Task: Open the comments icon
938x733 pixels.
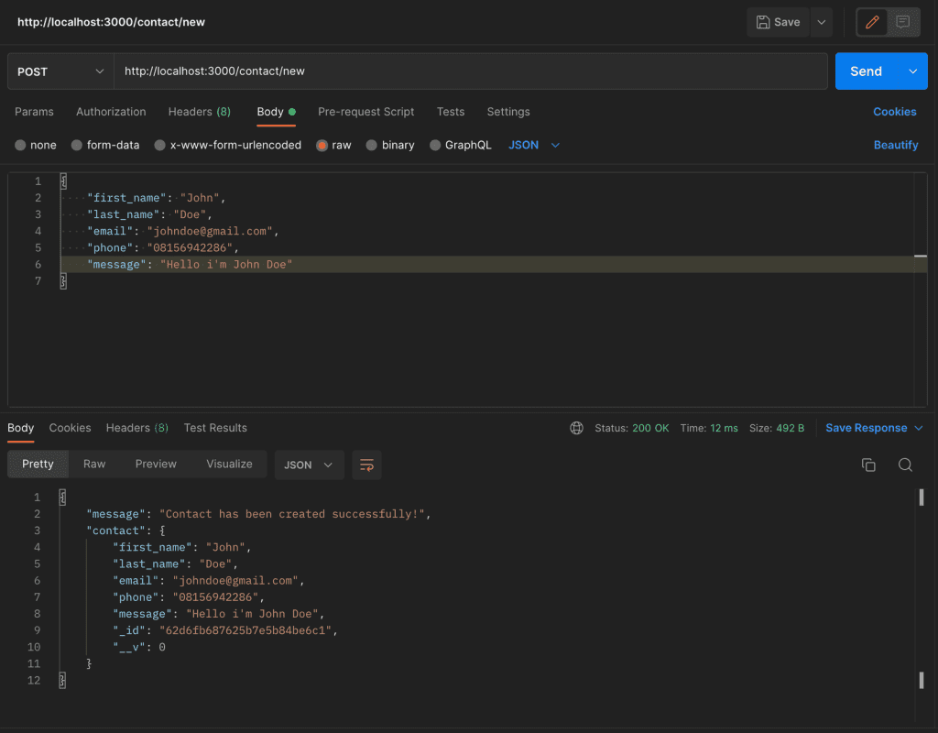Action: coord(903,22)
